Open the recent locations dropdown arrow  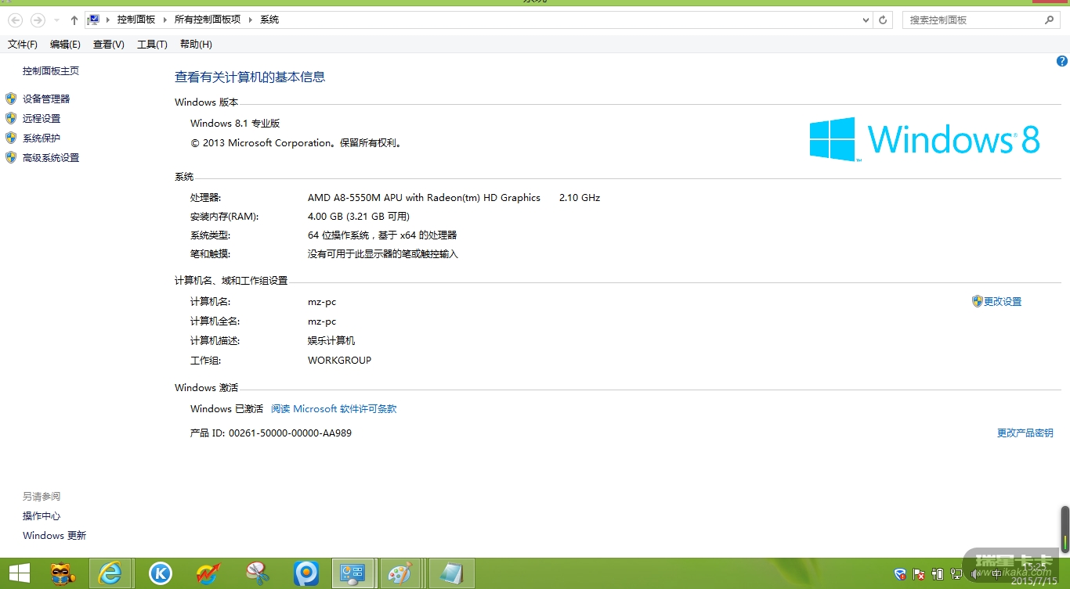(x=56, y=20)
